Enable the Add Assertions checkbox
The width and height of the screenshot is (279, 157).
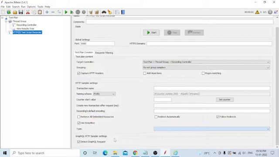pyautogui.click(x=145, y=73)
